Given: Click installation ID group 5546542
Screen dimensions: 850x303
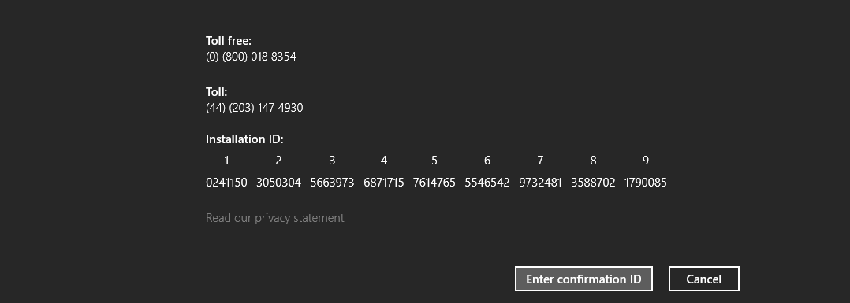Looking at the screenshot, I should (487, 183).
